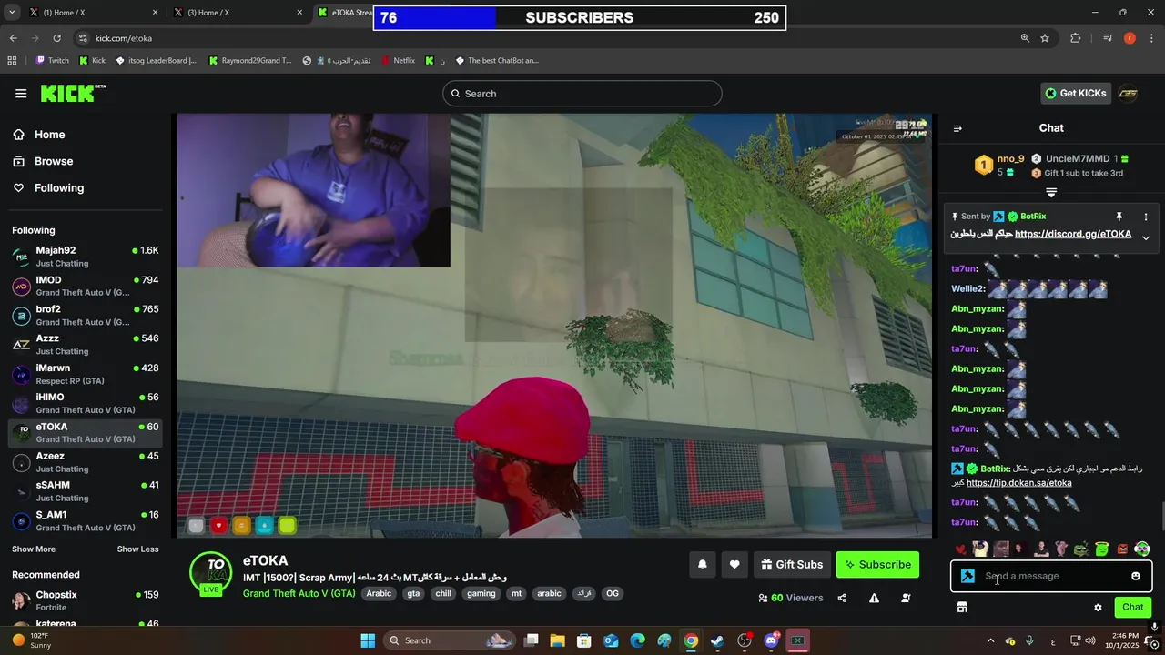Turn on notifications with the bell icon
This screenshot has width=1165, height=655.
pos(702,564)
